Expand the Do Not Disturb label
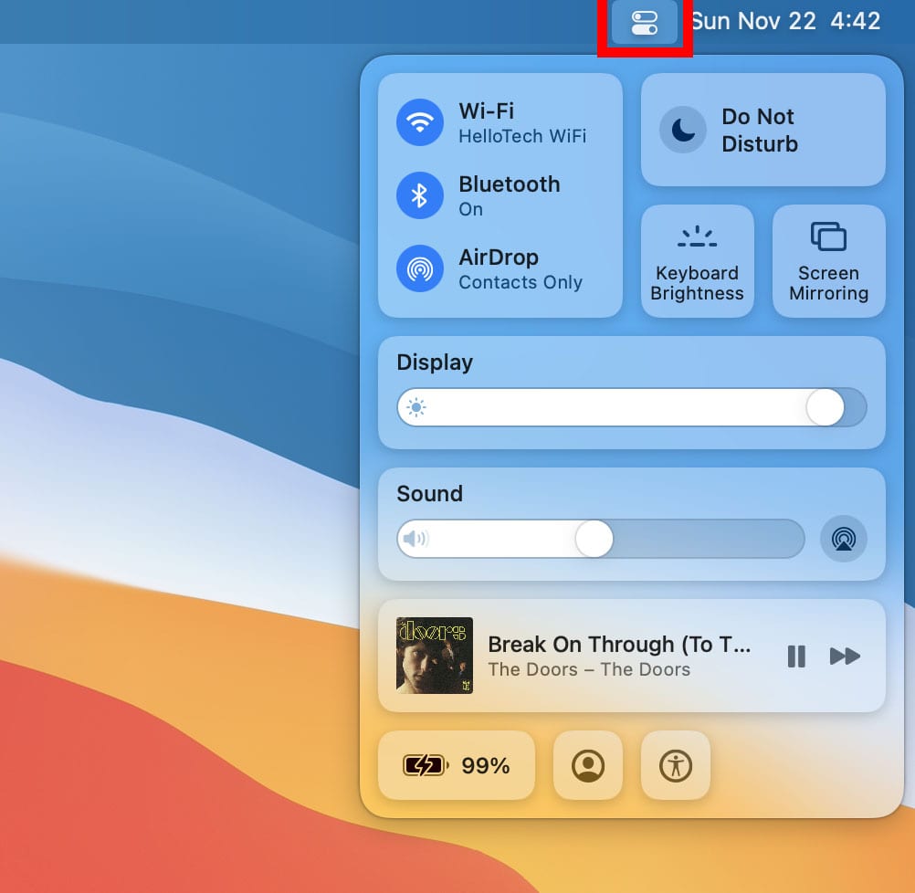Screen dimensions: 915x893 (x=759, y=130)
